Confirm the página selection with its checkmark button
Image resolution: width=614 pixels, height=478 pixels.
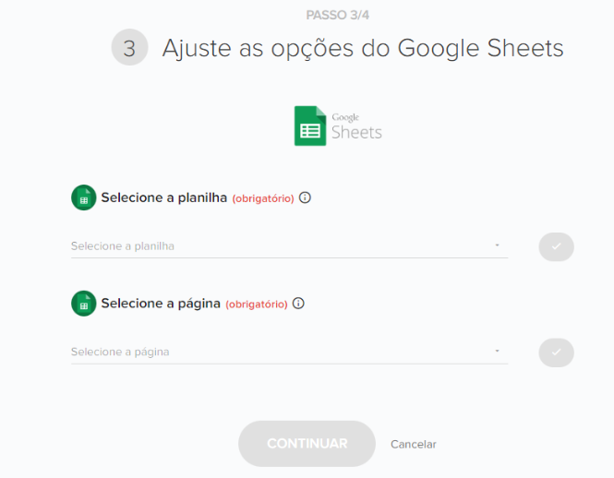click(x=556, y=352)
